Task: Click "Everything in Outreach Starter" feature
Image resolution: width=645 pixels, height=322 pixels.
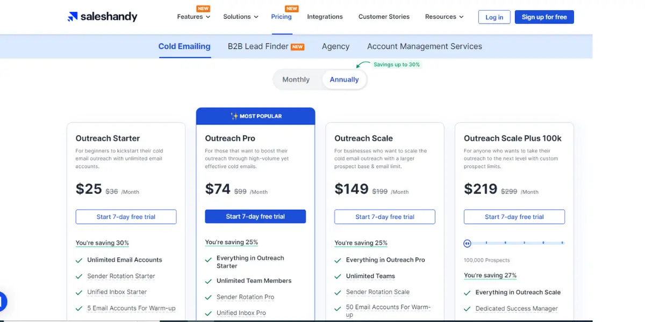Action: [x=250, y=262]
